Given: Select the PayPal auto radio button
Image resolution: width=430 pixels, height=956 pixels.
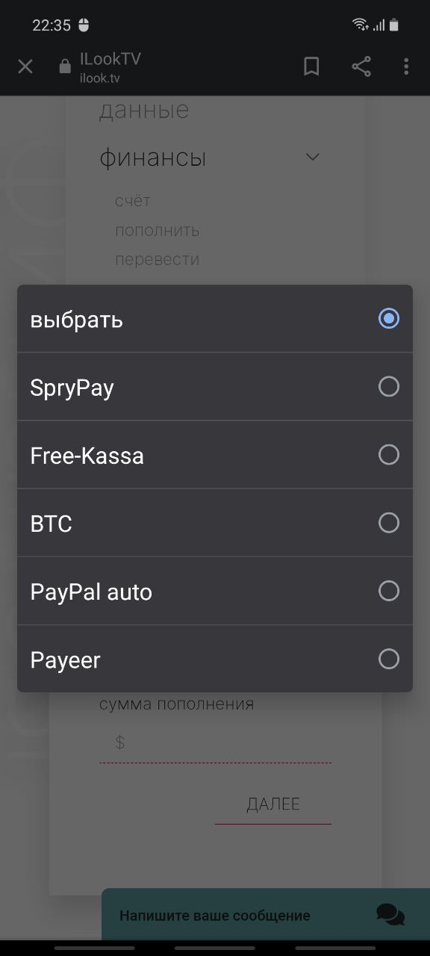Looking at the screenshot, I should 389,591.
